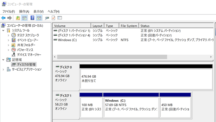This screenshot has width=216, height=122.
Task: Select the (ディスク 1 パーティション 4) volume row
Action: (133, 35)
